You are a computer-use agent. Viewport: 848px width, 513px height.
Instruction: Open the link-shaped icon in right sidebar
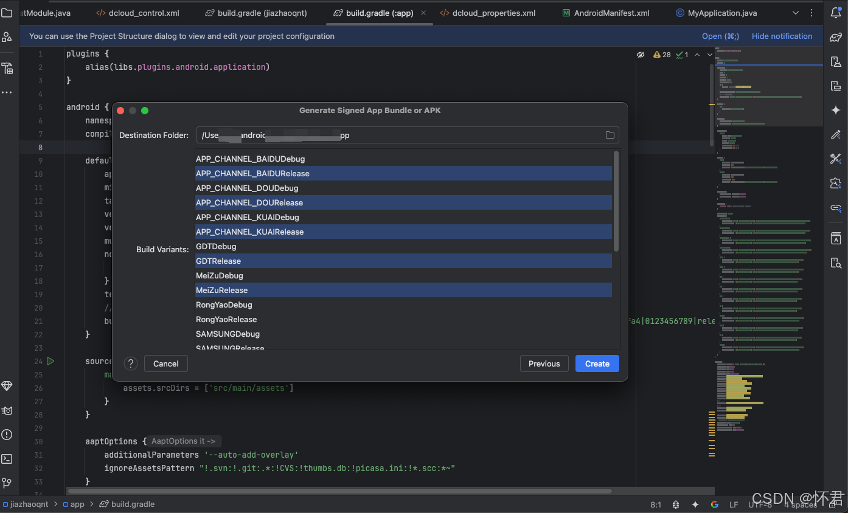click(x=836, y=208)
